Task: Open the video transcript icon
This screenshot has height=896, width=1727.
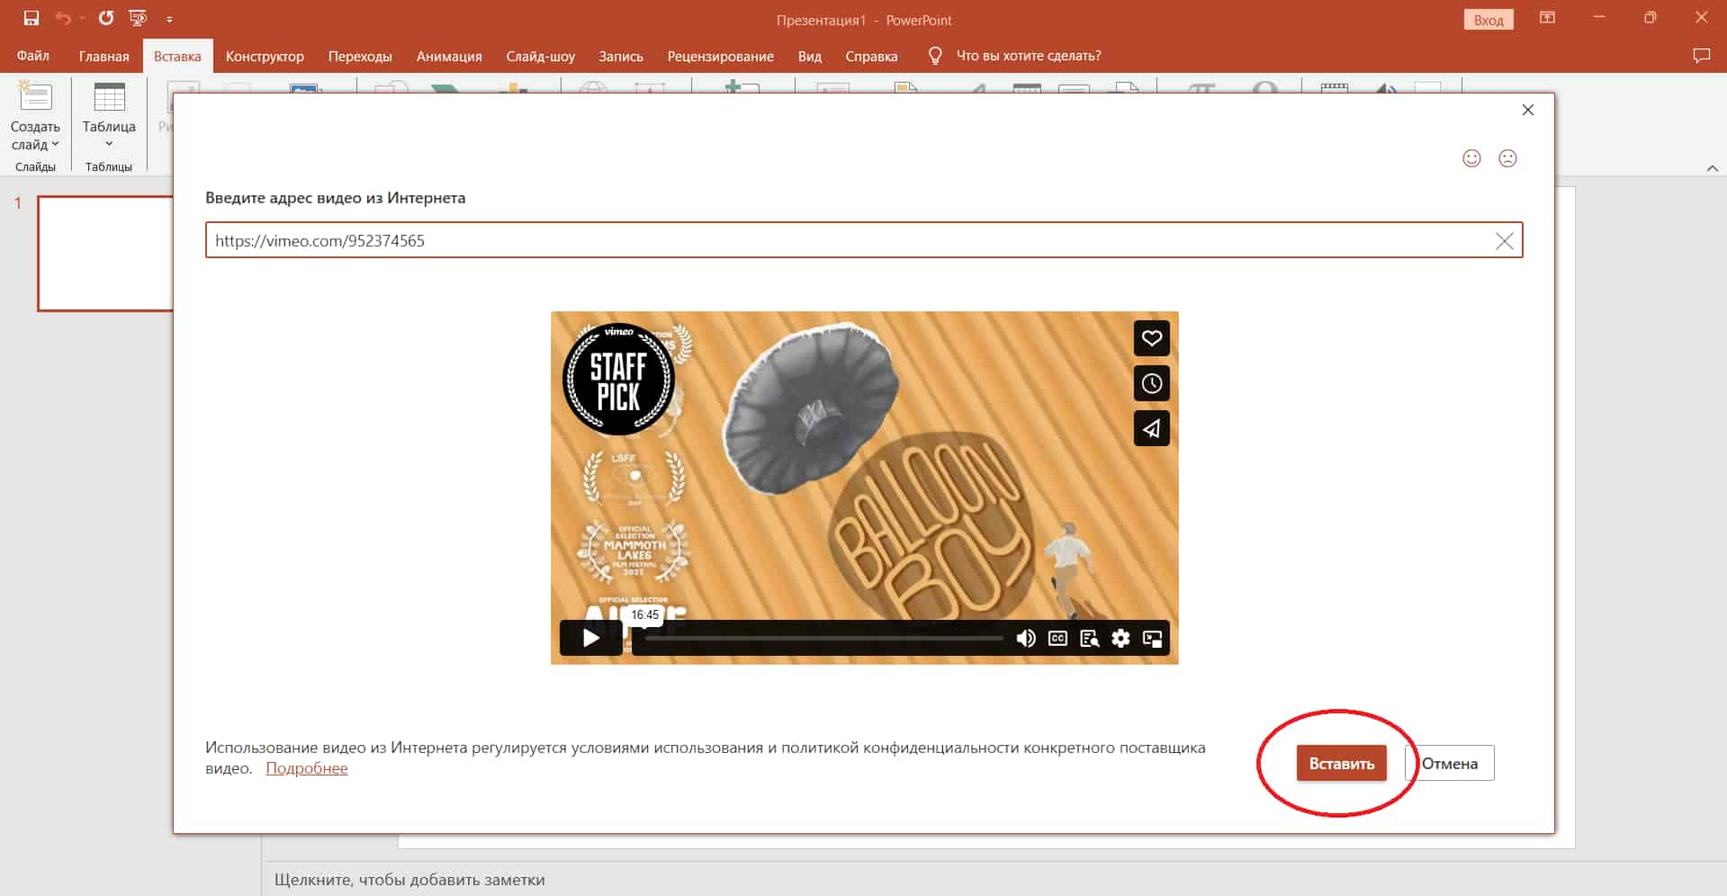Action: click(1089, 638)
